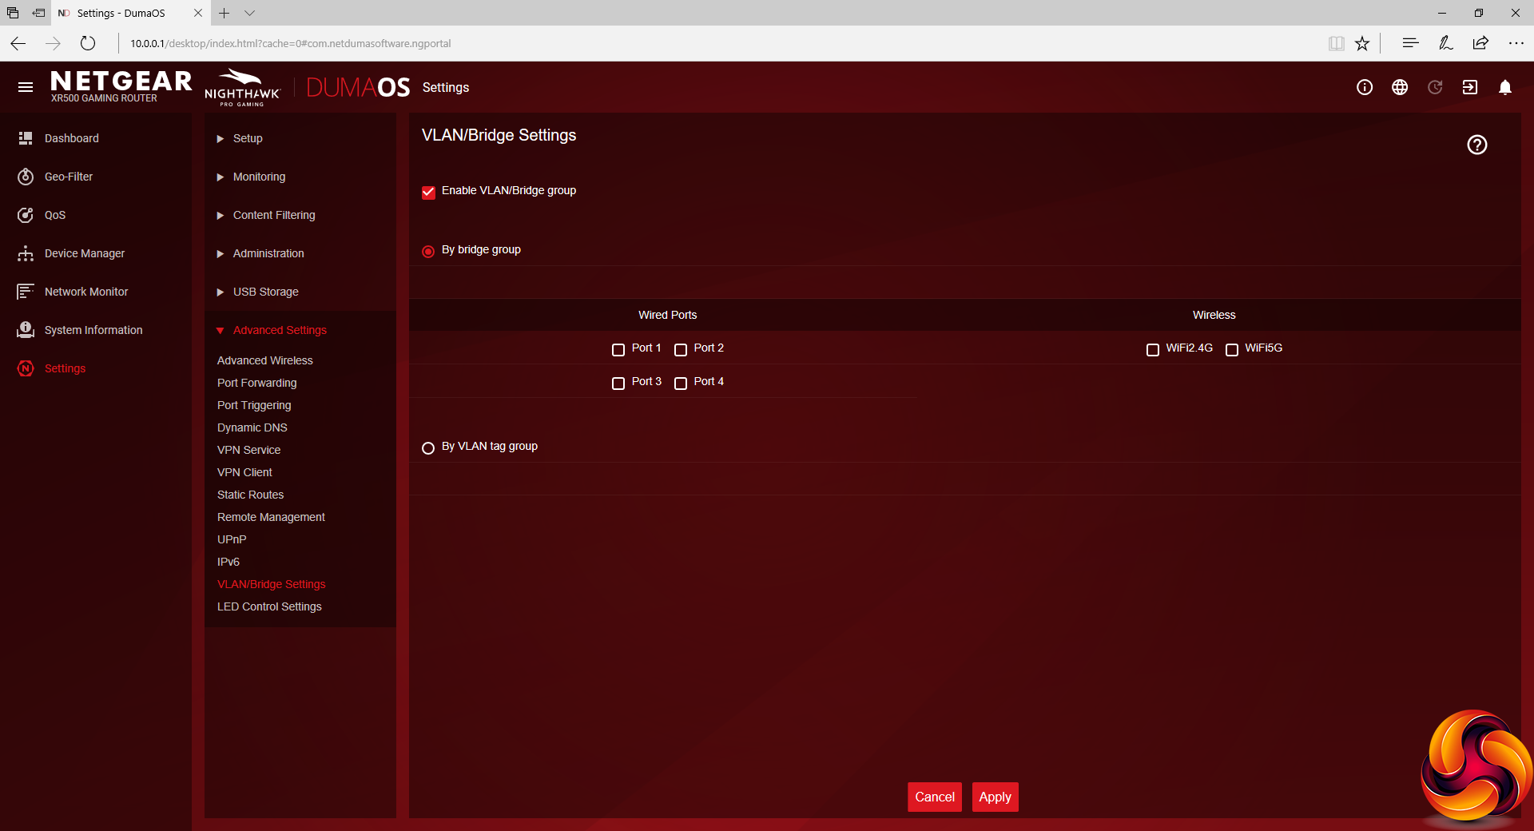The height and width of the screenshot is (831, 1534).
Task: Open the browser hub icon
Action: coord(1410,43)
